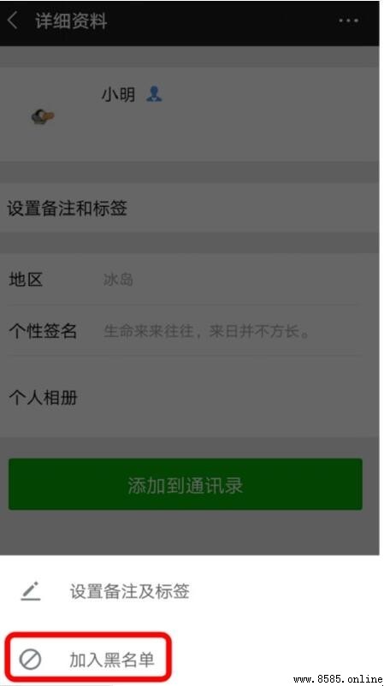Open the 个人相册 row
384x686 pixels.
[189, 398]
